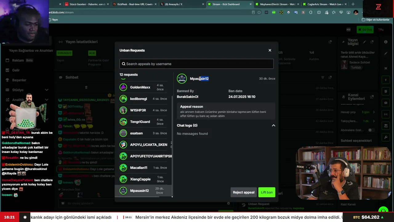Click Mpasasin12 avatar in appeal header
Image resolution: width=394 pixels, height=222 pixels.
pyautogui.click(x=182, y=79)
